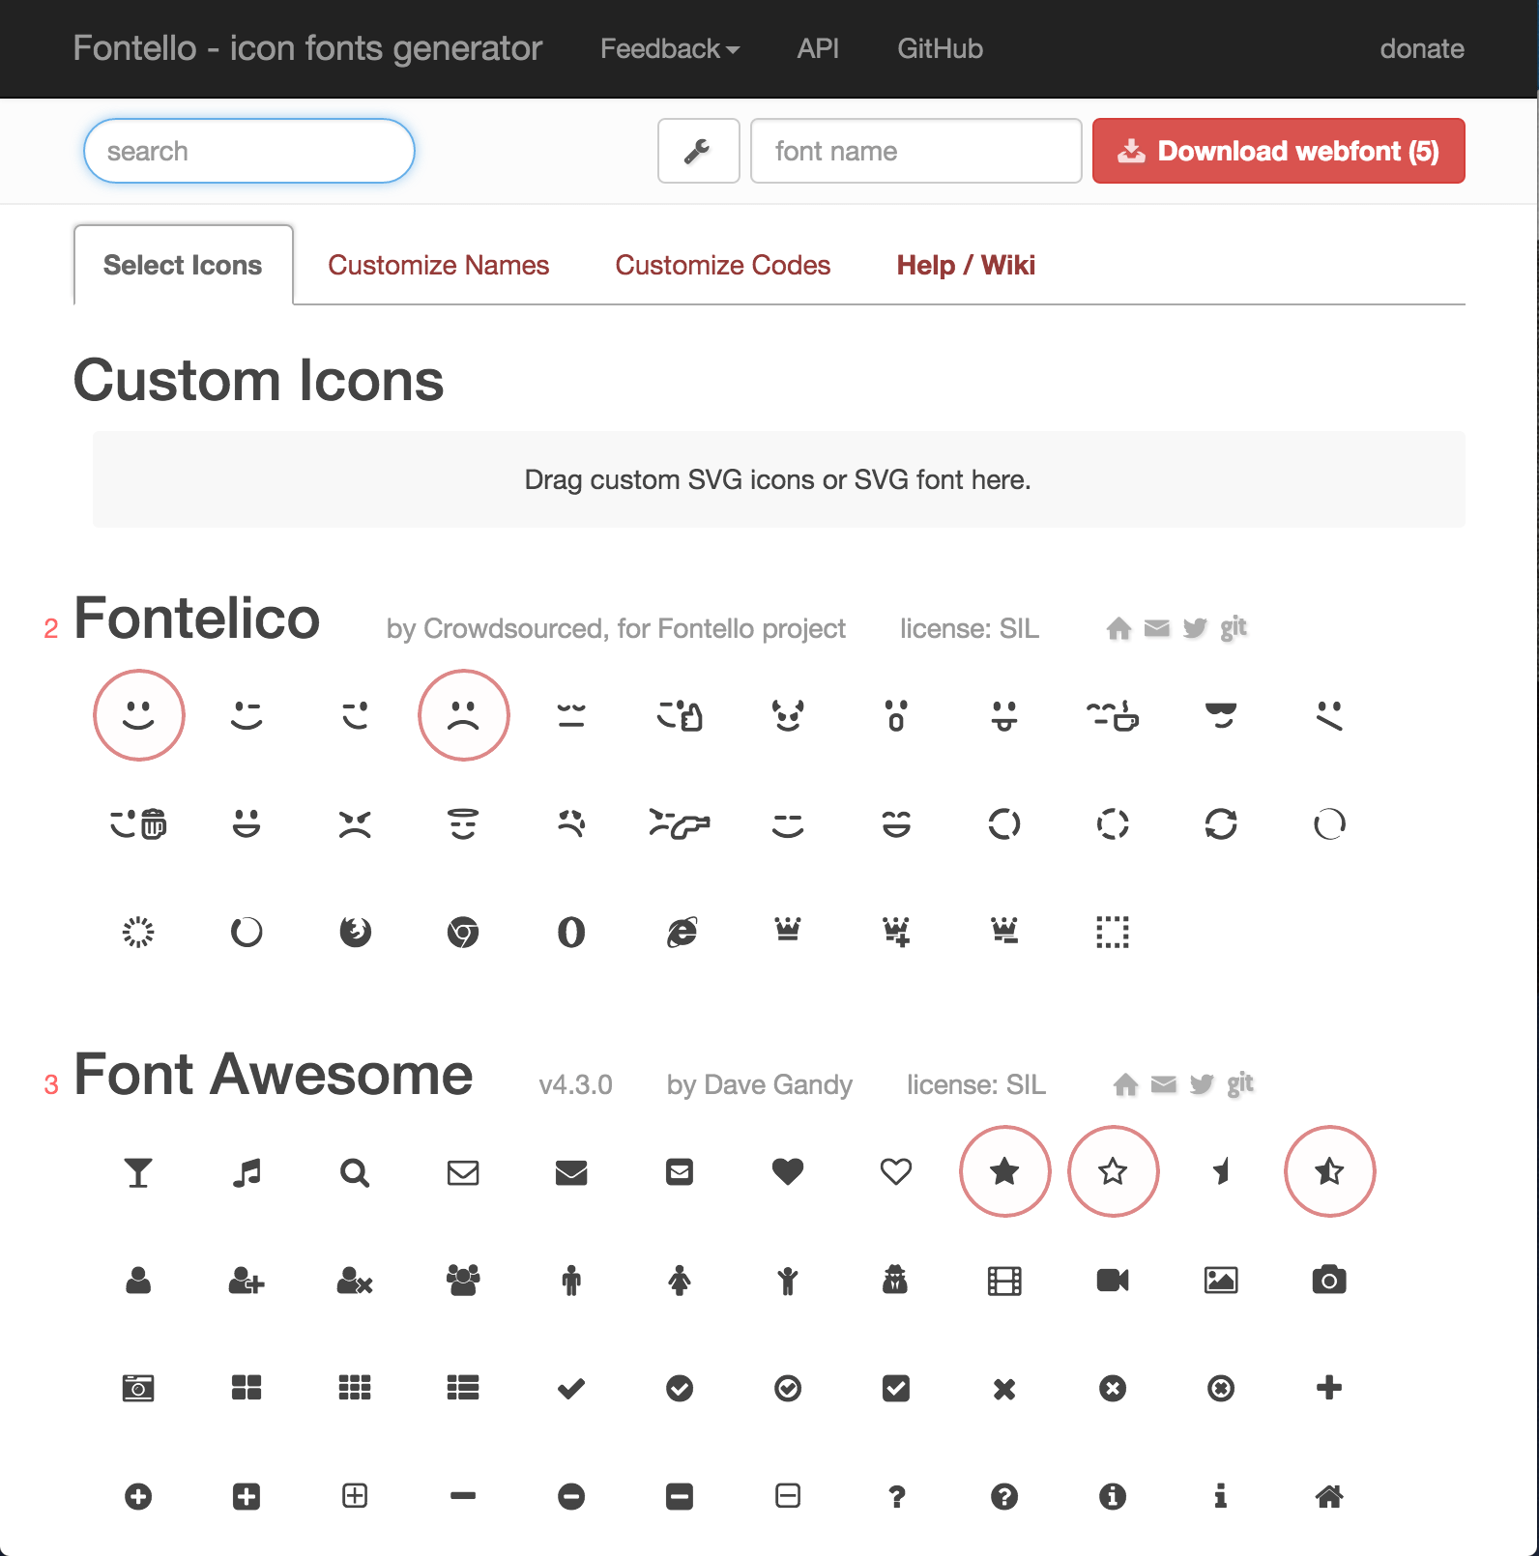Open the wrench settings menu
This screenshot has width=1539, height=1556.
698,151
